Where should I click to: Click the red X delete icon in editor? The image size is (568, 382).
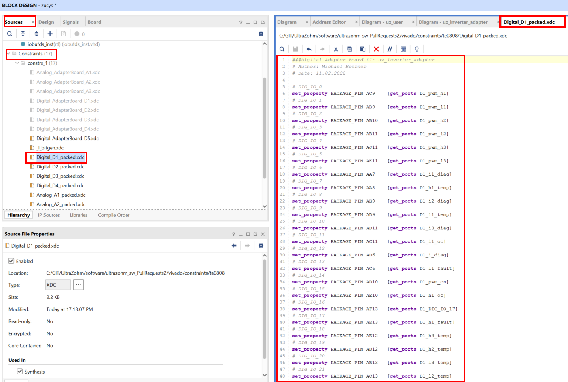click(376, 49)
